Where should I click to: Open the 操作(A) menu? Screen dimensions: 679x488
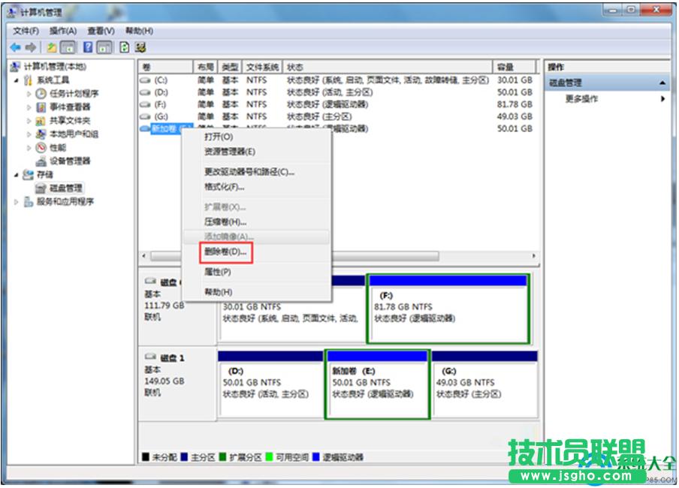tap(63, 31)
